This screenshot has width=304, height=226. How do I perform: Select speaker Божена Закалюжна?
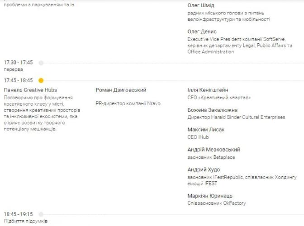click(212, 110)
